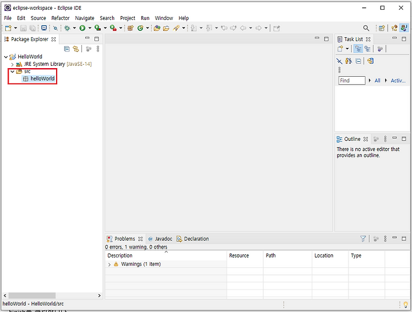Open the Terminal console toolbar icon

coord(44,28)
